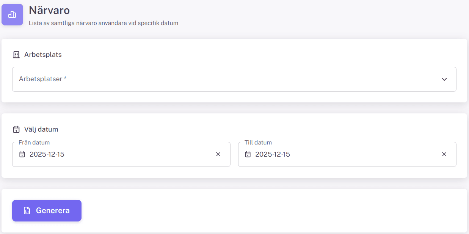Click the calendar icon beside Välj datum
This screenshot has height=234, width=469.
coord(16,129)
